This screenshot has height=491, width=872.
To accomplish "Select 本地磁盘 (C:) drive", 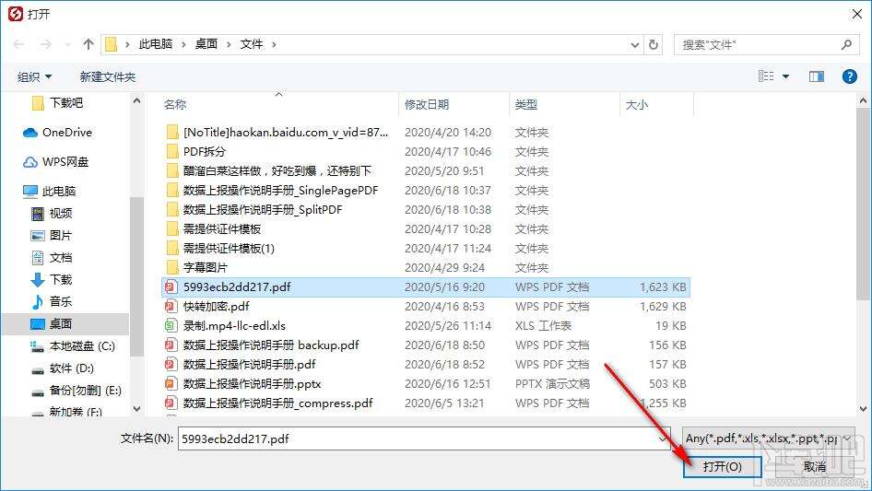I will [73, 345].
